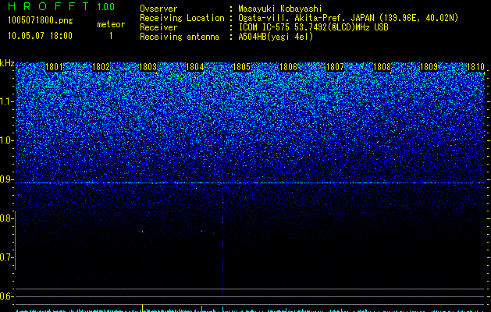Select the file name 1005071800.png

tap(41, 20)
